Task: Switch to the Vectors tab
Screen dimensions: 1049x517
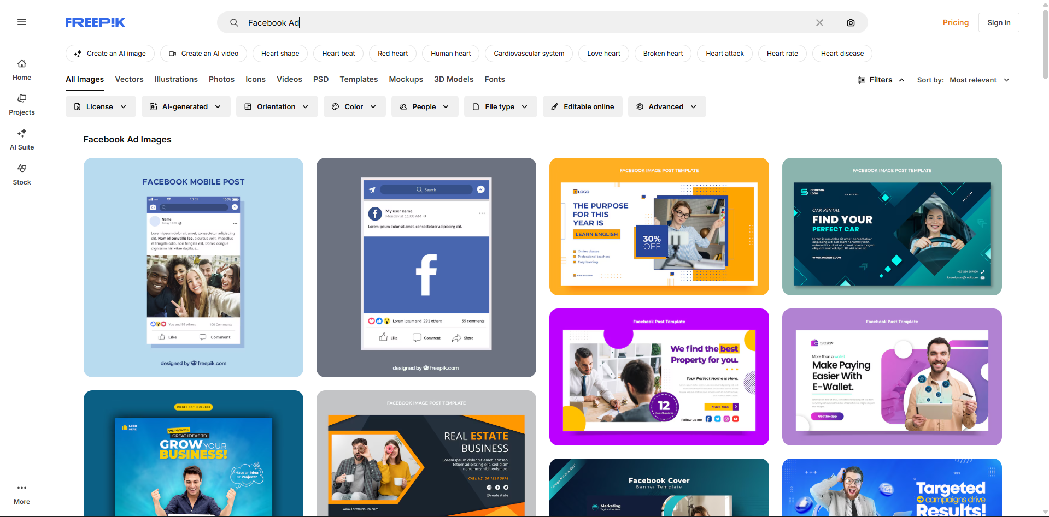Action: 128,79
